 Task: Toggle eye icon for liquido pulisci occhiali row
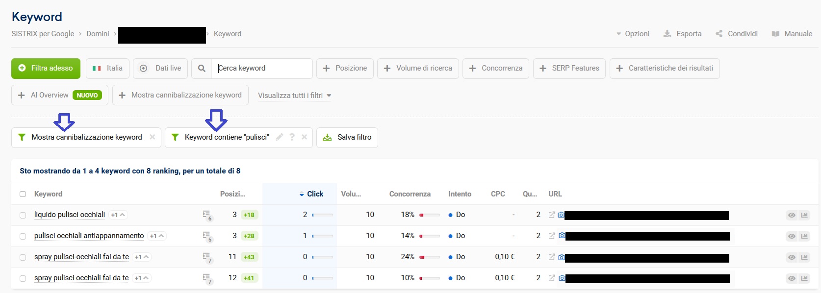(x=792, y=215)
